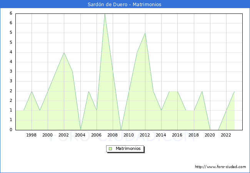Open the http://www.foro-ciudad.com link
Viewport: 250px width, 173px height.
point(220,166)
